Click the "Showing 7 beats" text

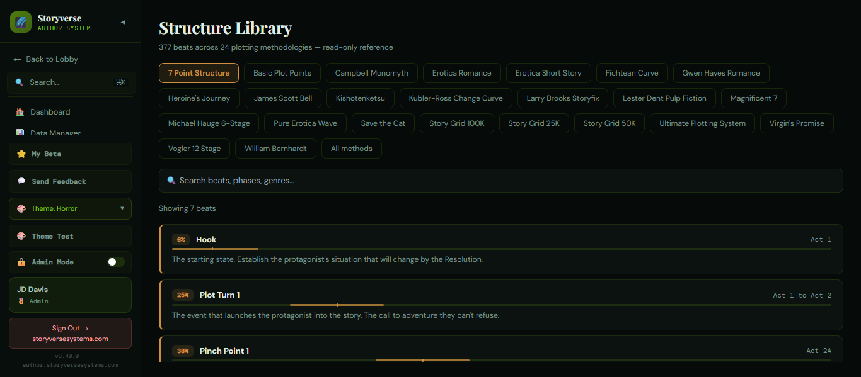187,208
